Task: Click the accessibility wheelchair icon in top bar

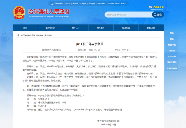Action: [x=52, y=4]
